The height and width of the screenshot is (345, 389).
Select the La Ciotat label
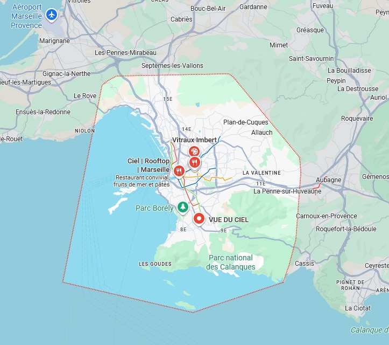(357, 308)
